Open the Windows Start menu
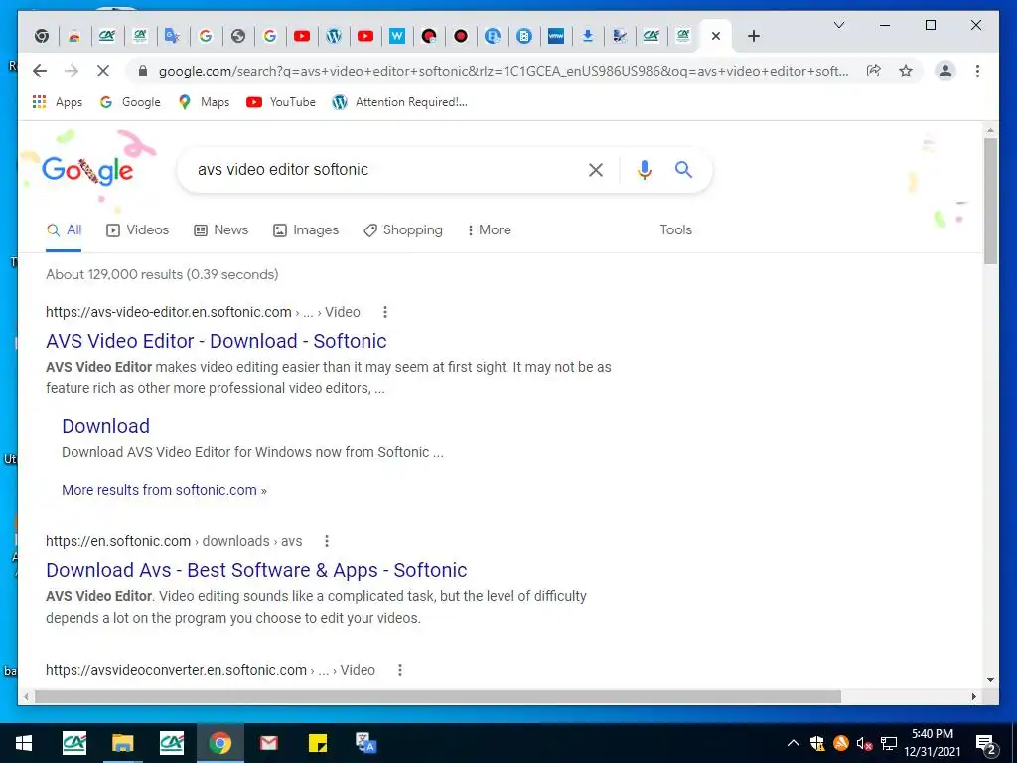This screenshot has width=1017, height=763. [x=24, y=743]
